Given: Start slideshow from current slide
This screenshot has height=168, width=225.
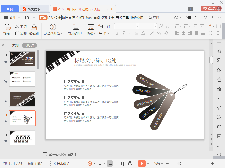Looking at the screenshot, I should [53, 27].
